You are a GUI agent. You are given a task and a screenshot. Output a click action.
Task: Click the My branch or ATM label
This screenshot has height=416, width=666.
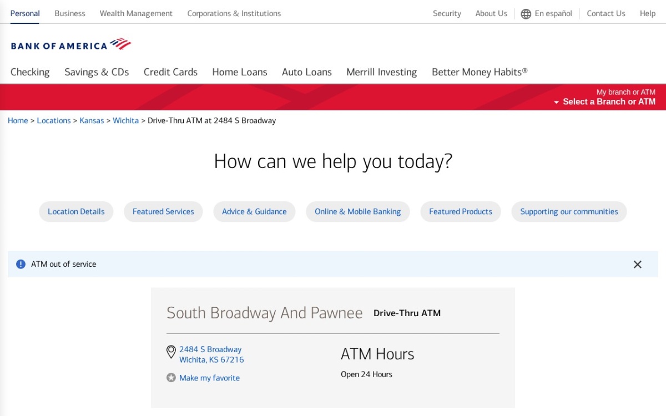click(x=626, y=92)
